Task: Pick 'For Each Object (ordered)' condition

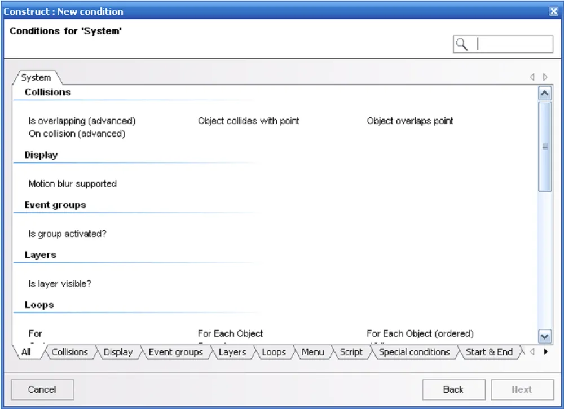Action: coord(420,334)
